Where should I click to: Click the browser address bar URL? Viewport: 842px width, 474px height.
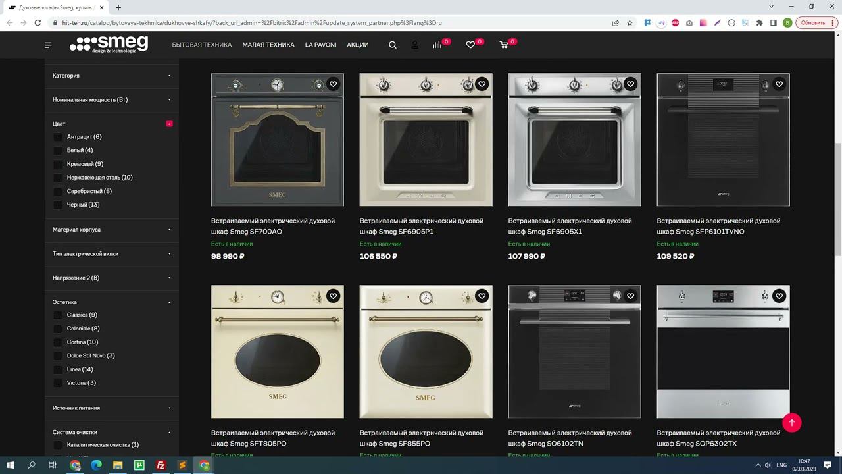click(252, 22)
